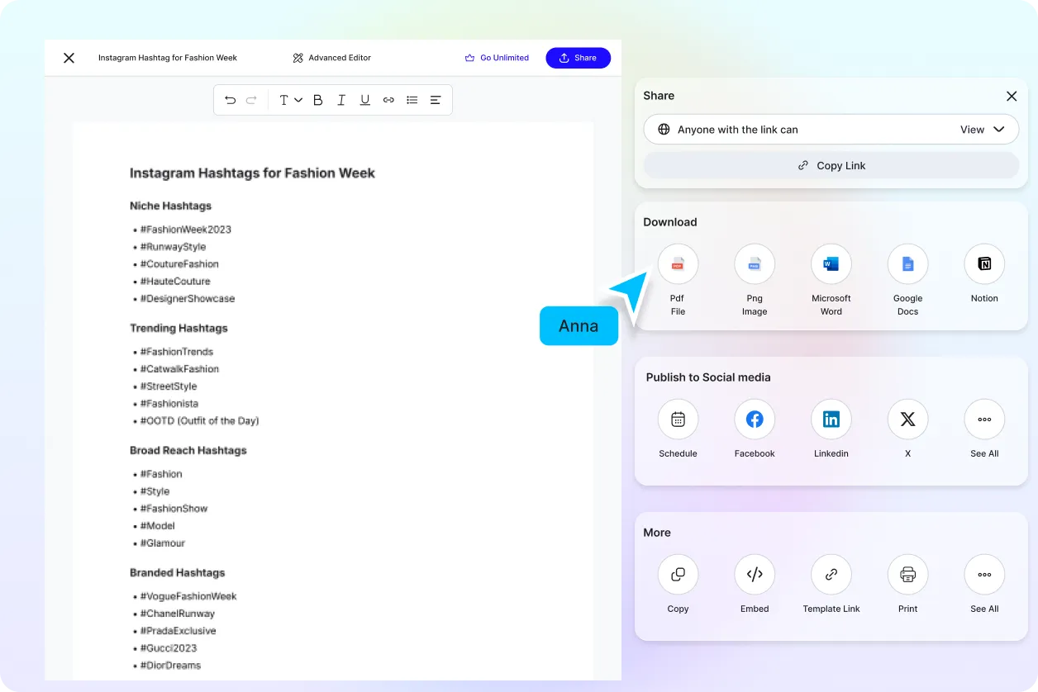
Task: Print the hashtag document
Action: point(907,574)
